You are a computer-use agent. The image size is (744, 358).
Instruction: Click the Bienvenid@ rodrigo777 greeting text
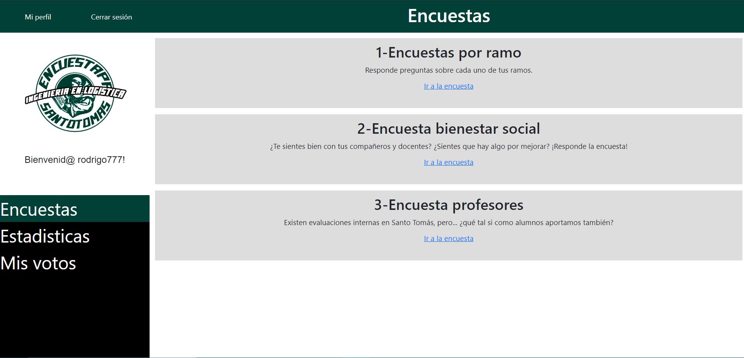[75, 159]
